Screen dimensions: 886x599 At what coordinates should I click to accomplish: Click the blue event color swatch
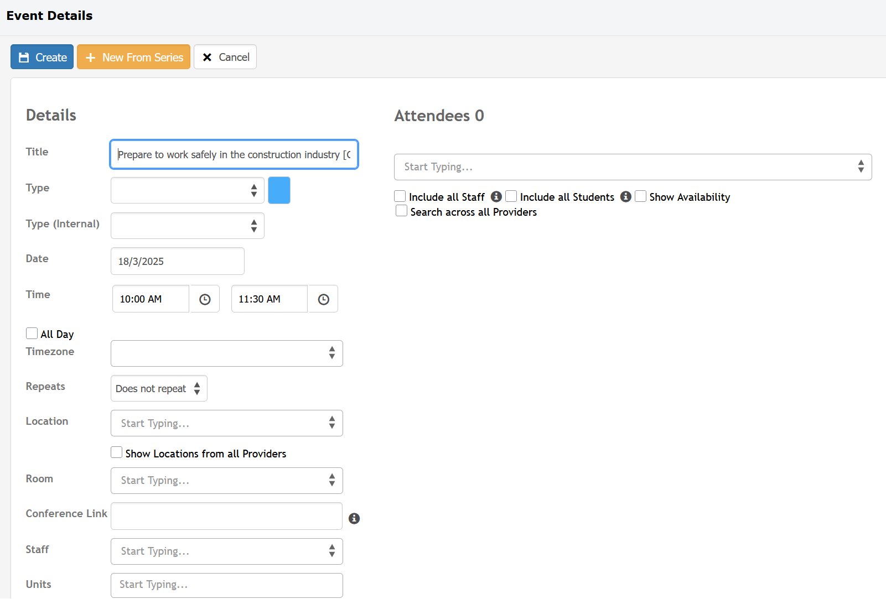[279, 190]
